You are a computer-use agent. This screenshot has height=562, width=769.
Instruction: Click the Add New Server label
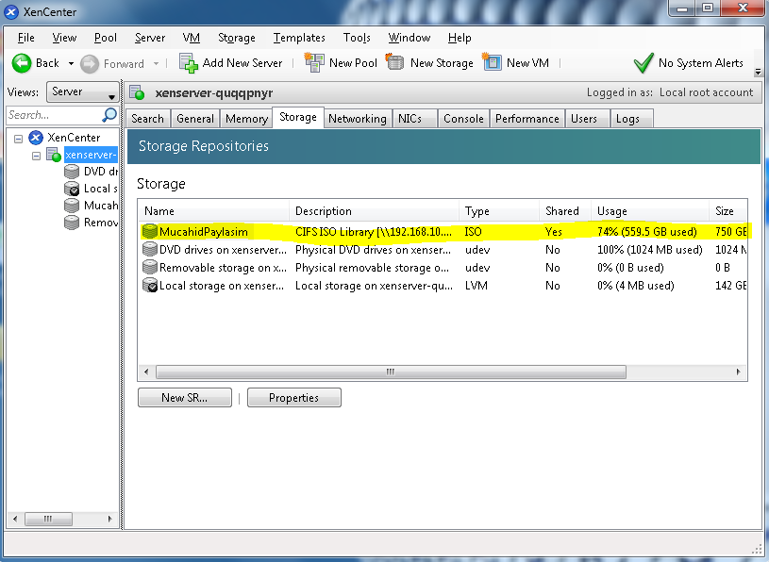click(242, 63)
